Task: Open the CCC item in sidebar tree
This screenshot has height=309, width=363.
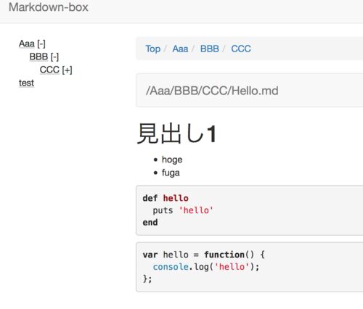Action: (x=49, y=70)
